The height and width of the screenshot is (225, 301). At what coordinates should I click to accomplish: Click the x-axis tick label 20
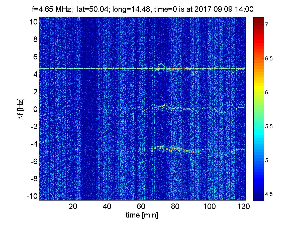click(x=73, y=207)
